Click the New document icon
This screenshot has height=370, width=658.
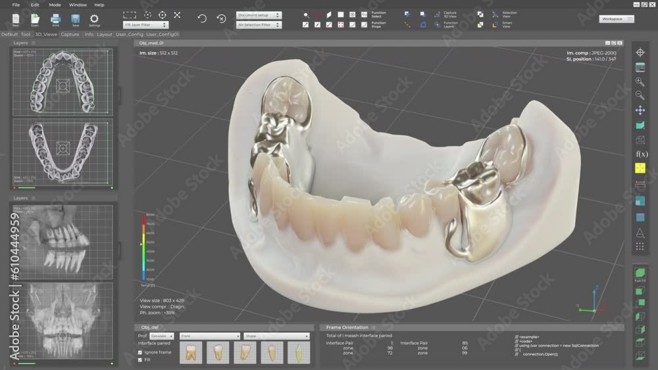16,18
